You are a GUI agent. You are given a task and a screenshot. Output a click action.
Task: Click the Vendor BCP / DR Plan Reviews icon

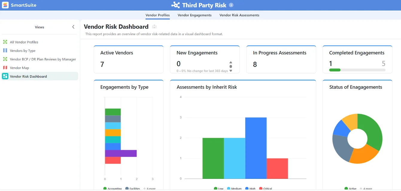click(5, 59)
